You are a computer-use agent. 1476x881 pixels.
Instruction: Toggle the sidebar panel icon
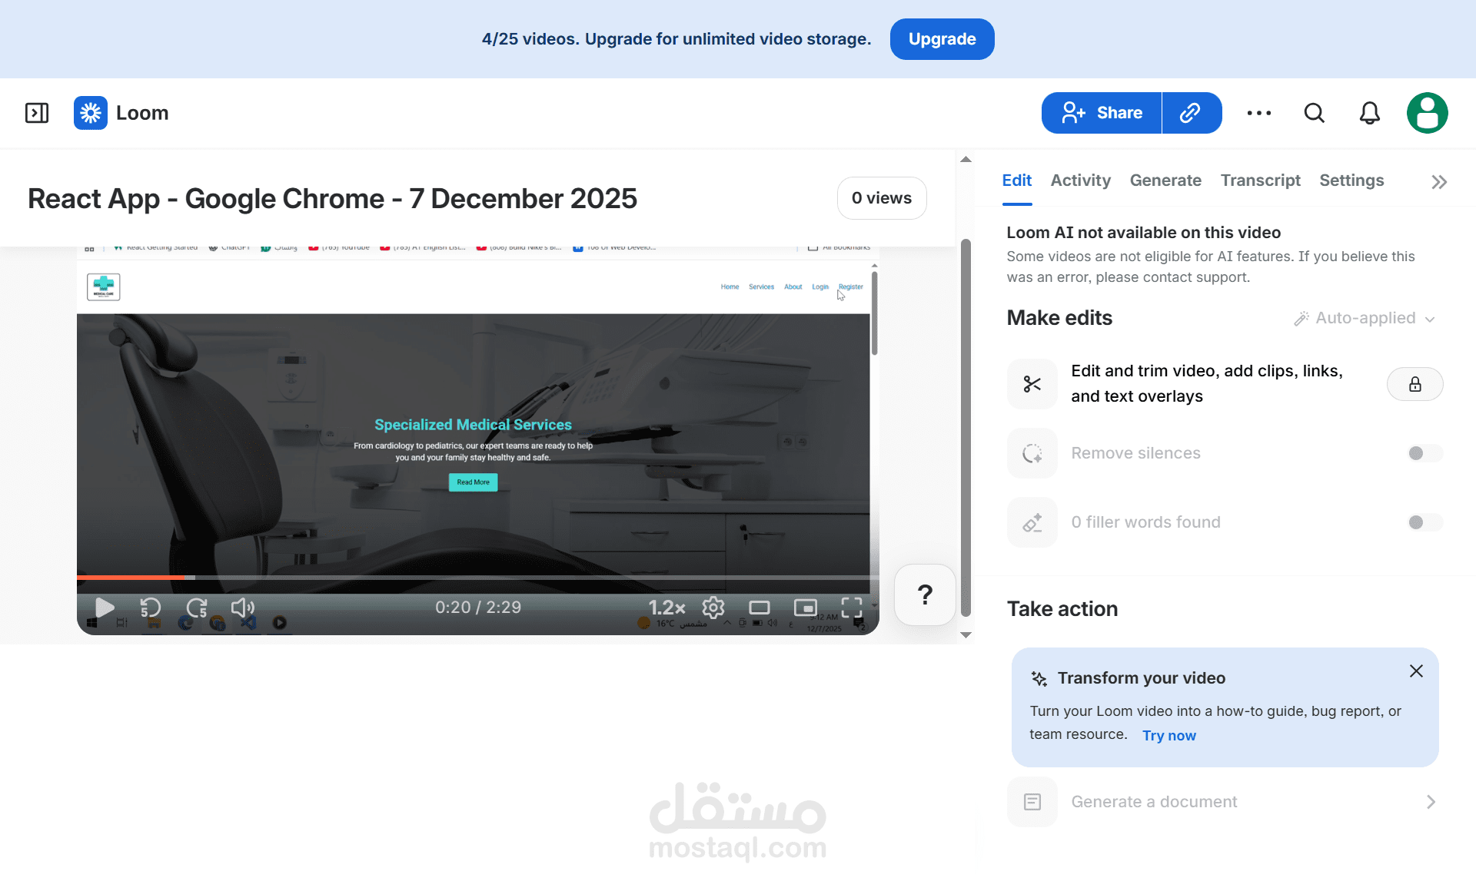pyautogui.click(x=37, y=113)
